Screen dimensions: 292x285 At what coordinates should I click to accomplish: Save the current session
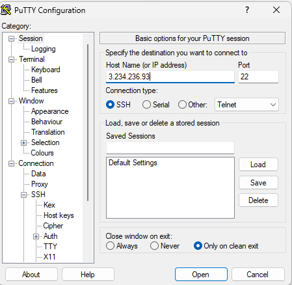point(258,183)
